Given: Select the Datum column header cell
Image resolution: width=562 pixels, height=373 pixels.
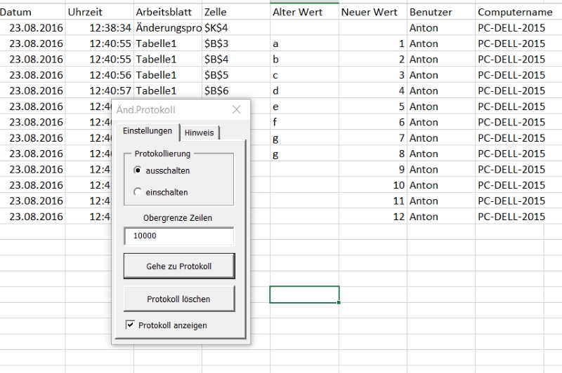Looking at the screenshot, I should pyautogui.click(x=32, y=12).
